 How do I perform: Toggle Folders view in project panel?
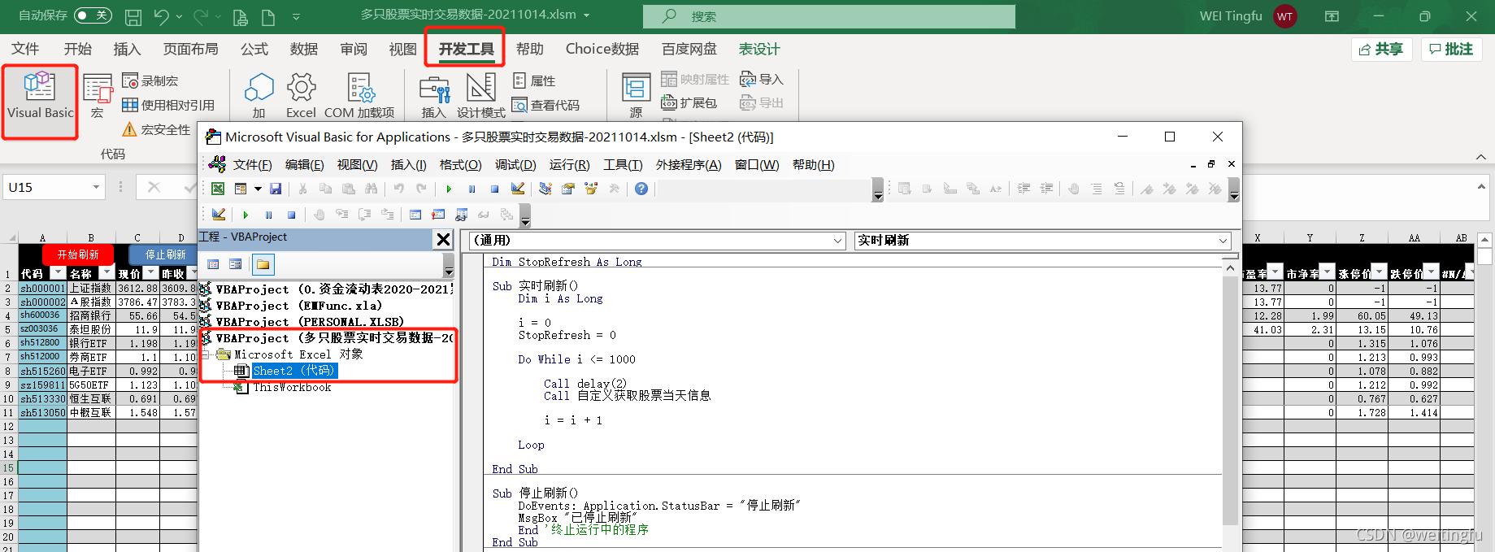[x=263, y=264]
